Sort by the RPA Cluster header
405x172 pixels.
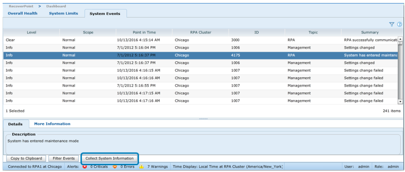point(200,32)
